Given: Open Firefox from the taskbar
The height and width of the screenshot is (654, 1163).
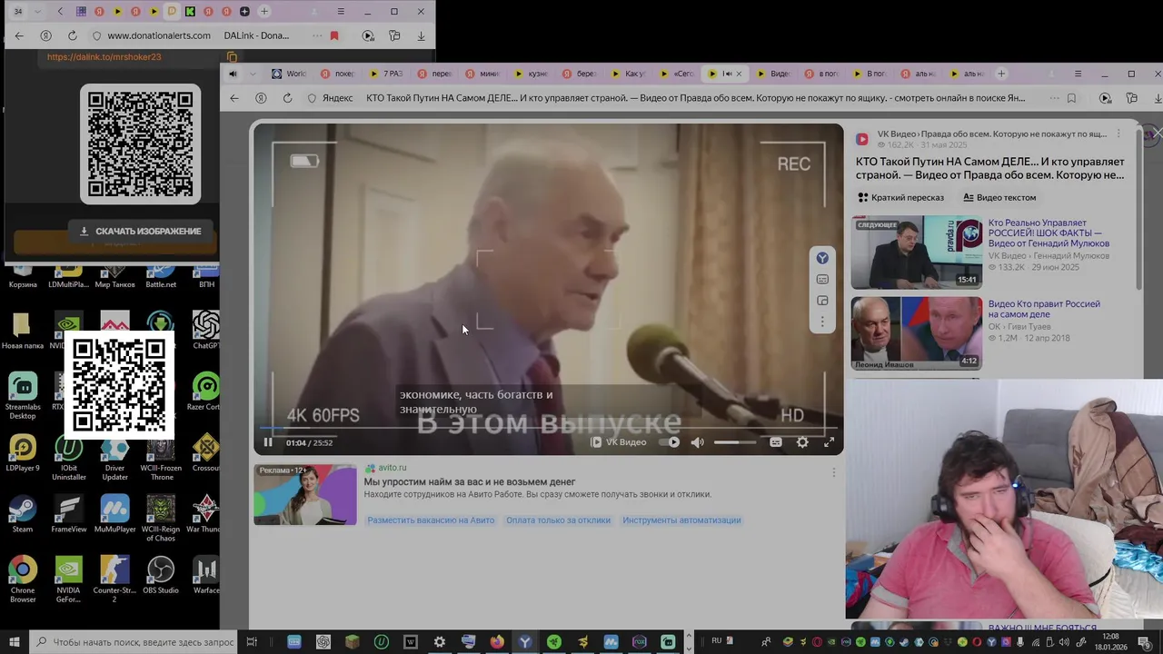Looking at the screenshot, I should tap(497, 641).
